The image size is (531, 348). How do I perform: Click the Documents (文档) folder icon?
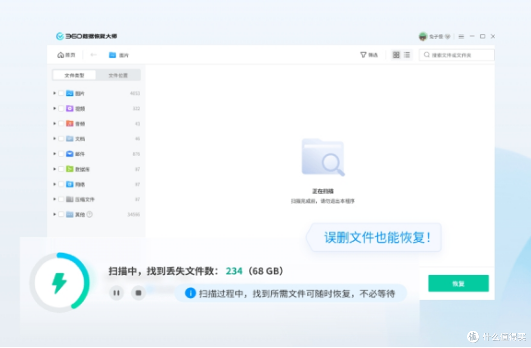click(70, 139)
